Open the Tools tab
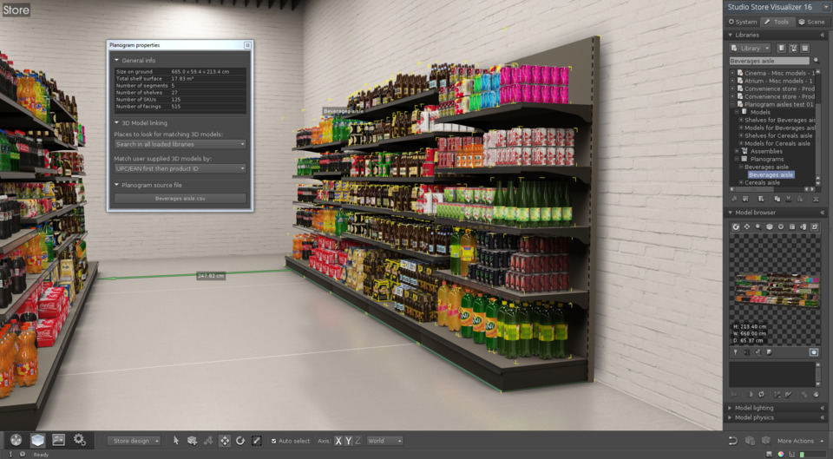Image resolution: width=833 pixels, height=459 pixels. [777, 22]
